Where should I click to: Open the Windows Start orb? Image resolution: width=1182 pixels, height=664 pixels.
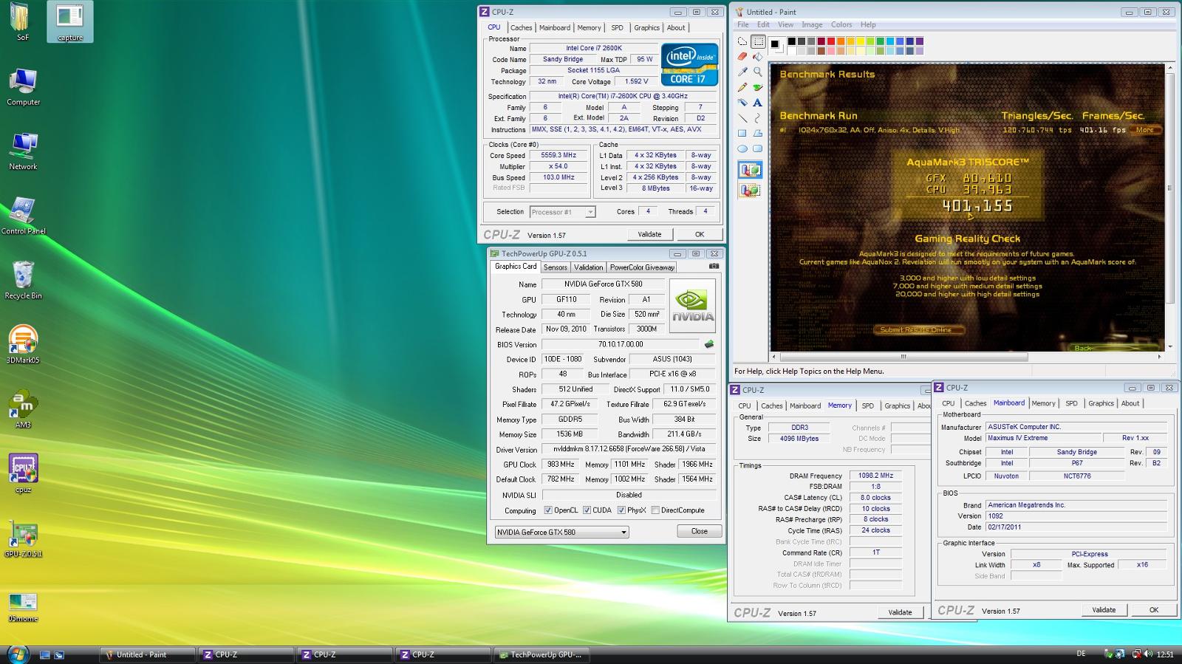(x=18, y=654)
